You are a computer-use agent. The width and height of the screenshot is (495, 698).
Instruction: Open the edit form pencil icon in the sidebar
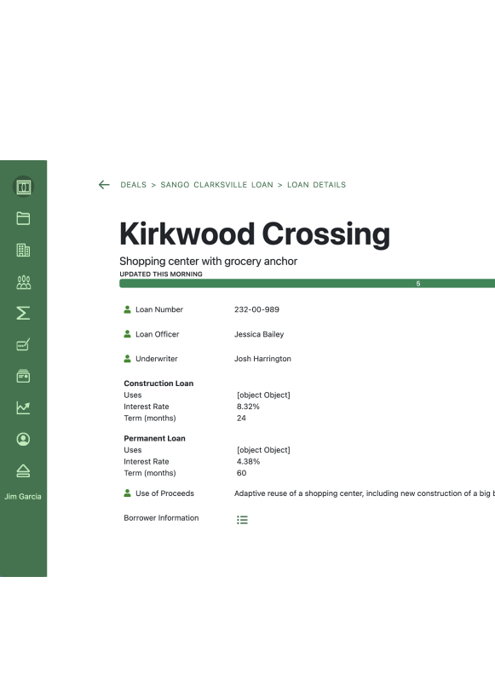(x=23, y=344)
